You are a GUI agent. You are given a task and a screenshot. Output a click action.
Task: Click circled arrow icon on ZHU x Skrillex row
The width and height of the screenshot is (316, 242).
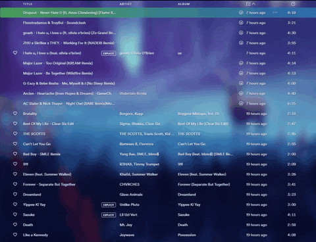tap(241, 43)
